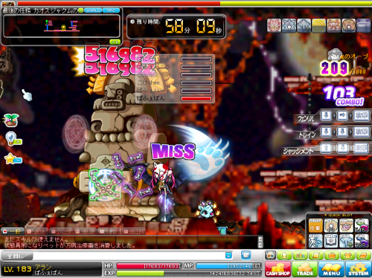This screenshot has height=278, width=372.
Task: Click the blue MP bar
Action: click(x=228, y=266)
